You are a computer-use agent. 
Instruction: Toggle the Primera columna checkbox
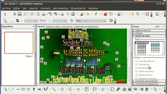[136, 71]
